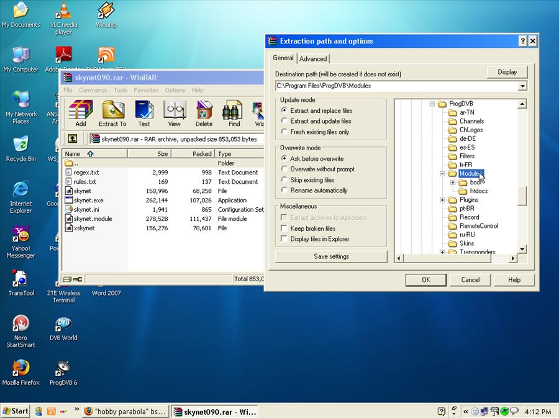
Task: Enable Display files in Explorer checkbox
Action: click(284, 239)
